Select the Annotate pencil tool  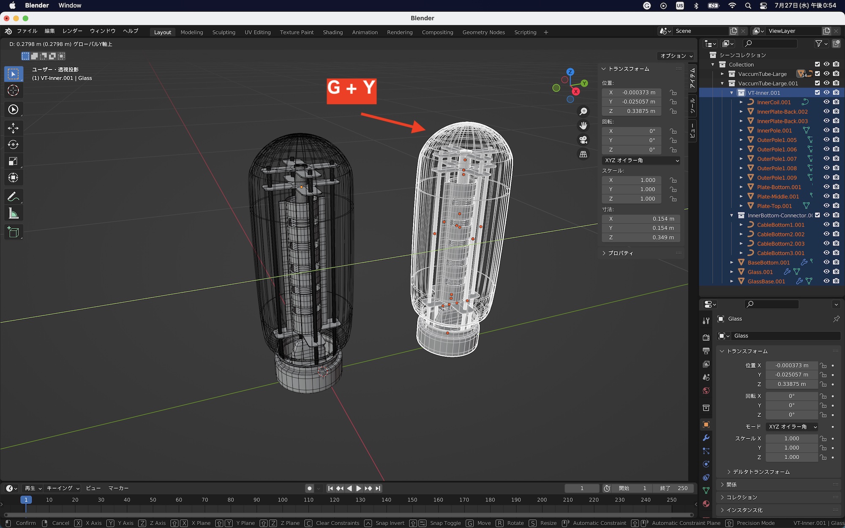coord(13,197)
